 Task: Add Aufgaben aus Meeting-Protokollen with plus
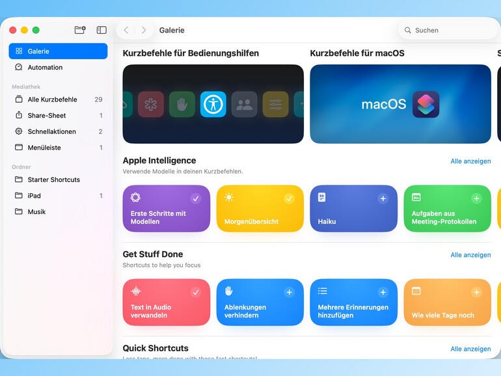(476, 198)
